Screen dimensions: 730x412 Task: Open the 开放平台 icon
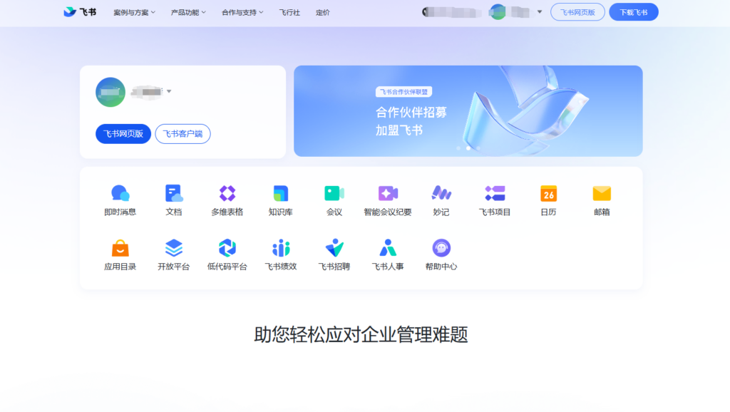174,248
